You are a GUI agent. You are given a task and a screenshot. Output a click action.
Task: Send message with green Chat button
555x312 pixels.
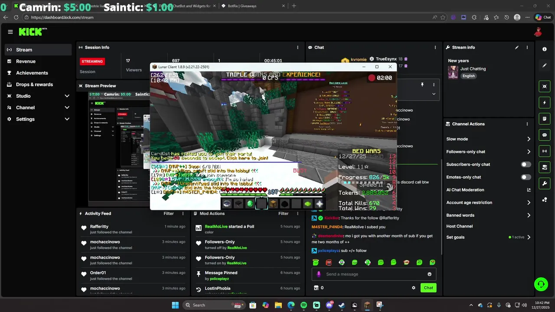(x=428, y=288)
